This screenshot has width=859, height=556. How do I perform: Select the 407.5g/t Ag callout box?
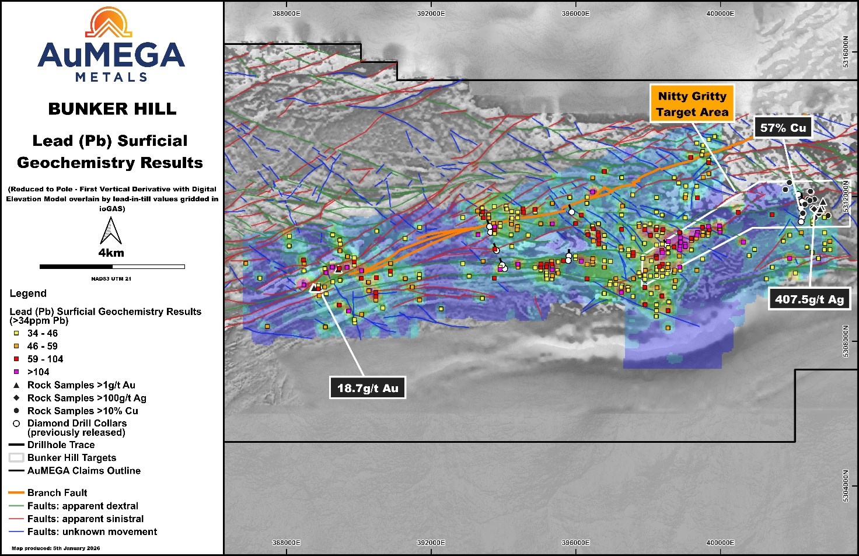(x=809, y=299)
